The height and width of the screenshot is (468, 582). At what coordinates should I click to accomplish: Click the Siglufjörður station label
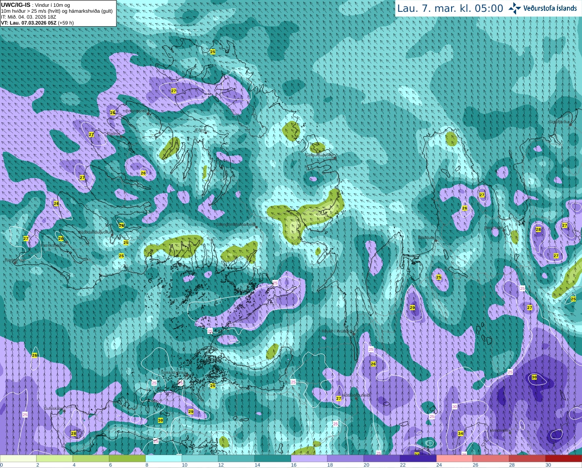559,122
